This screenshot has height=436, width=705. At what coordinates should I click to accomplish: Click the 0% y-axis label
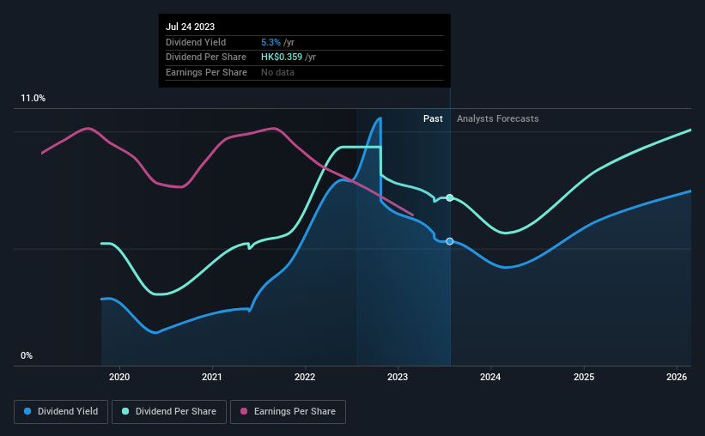(27, 355)
